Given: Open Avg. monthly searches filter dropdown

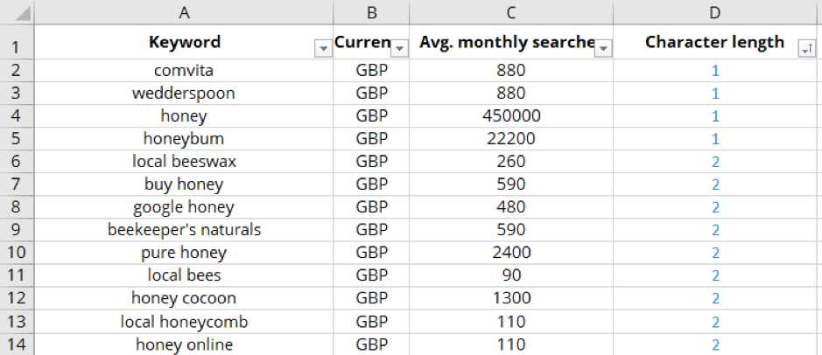Looking at the screenshot, I should 603,49.
